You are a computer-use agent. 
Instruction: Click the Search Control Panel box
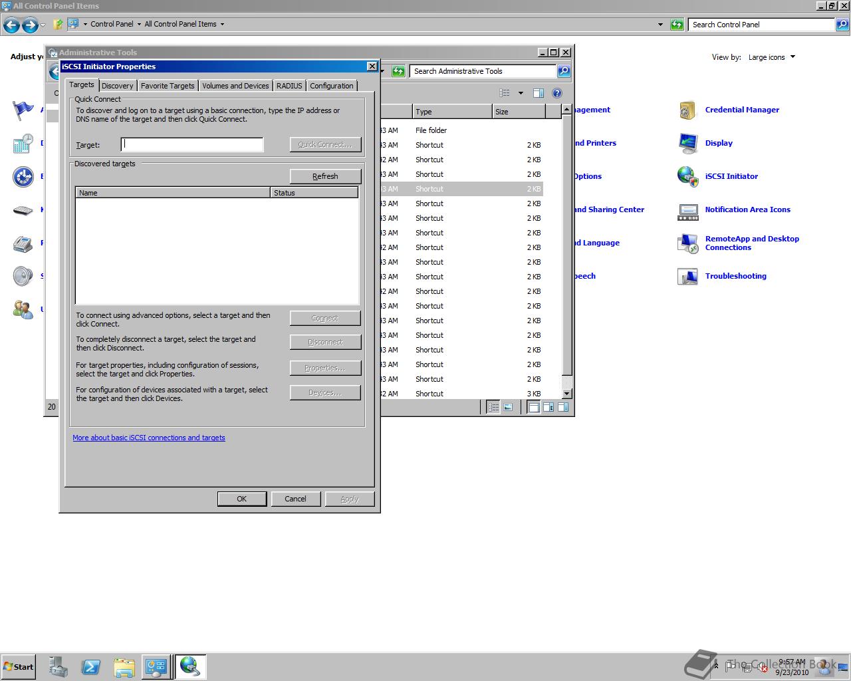pos(763,25)
